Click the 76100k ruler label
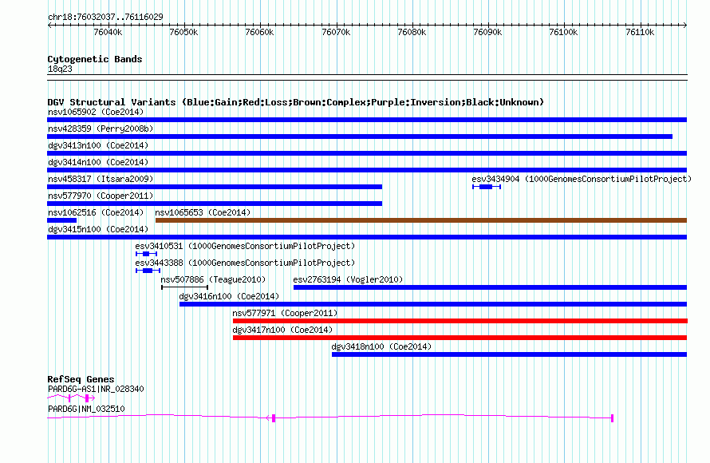 [x=563, y=32]
